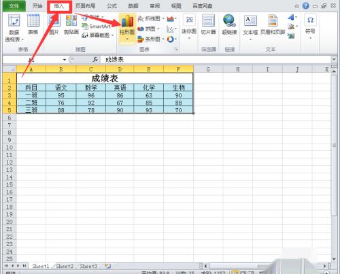Viewport: 340px width, 274px height.
Task: Select the row 10 header
Action: click(x=10, y=148)
